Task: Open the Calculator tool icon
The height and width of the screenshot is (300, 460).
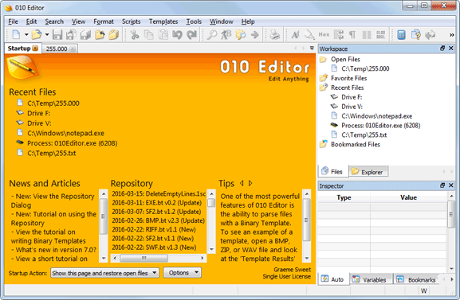Action: (401, 34)
